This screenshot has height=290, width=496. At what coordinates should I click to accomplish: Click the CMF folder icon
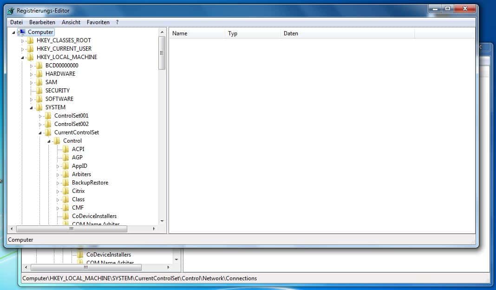pos(66,208)
